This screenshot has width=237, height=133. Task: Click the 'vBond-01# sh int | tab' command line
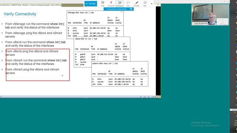[x=86, y=39]
